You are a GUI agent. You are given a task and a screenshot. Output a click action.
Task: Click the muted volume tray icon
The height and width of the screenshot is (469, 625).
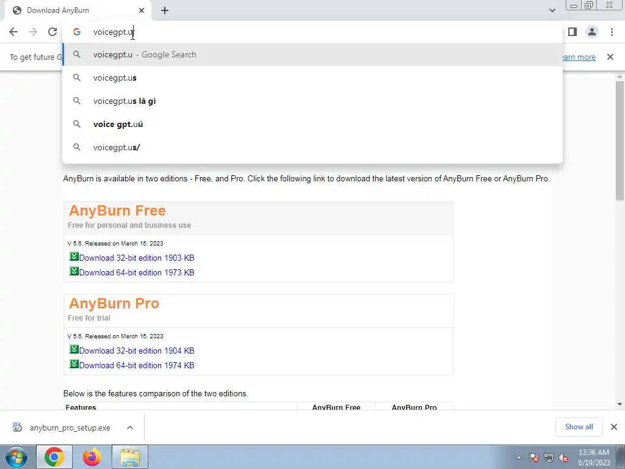[563, 458]
